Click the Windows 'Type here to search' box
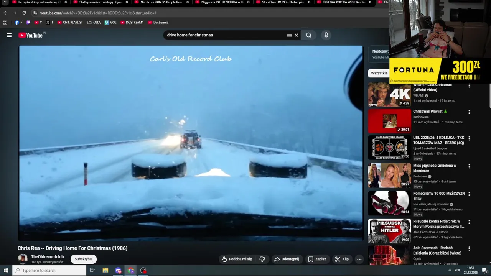 49,270
